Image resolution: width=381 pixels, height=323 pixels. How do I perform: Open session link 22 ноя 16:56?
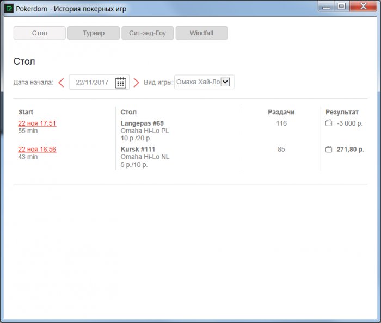pyautogui.click(x=37, y=149)
